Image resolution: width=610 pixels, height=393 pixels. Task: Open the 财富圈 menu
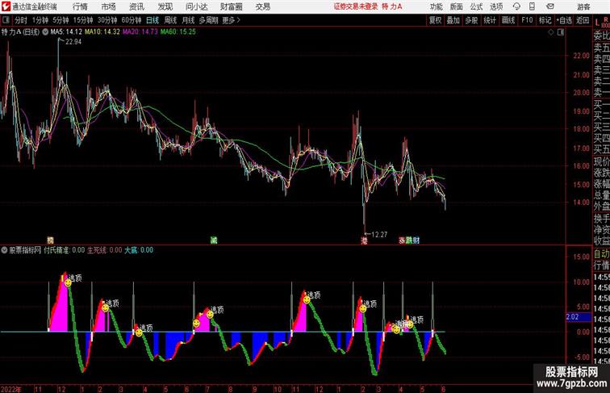point(231,6)
